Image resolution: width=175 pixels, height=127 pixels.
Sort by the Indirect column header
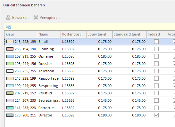pyautogui.click(x=156, y=34)
